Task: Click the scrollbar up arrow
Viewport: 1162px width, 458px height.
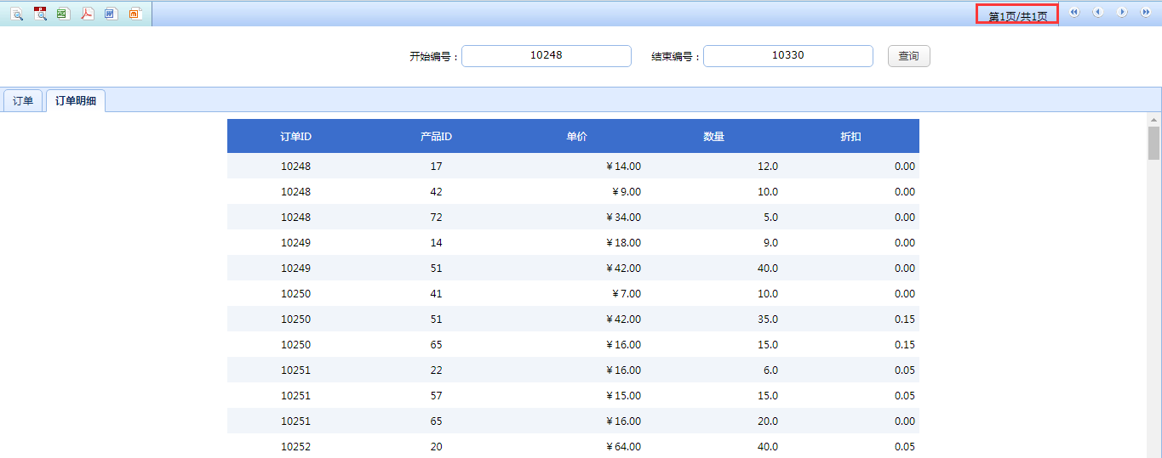Action: (1153, 119)
